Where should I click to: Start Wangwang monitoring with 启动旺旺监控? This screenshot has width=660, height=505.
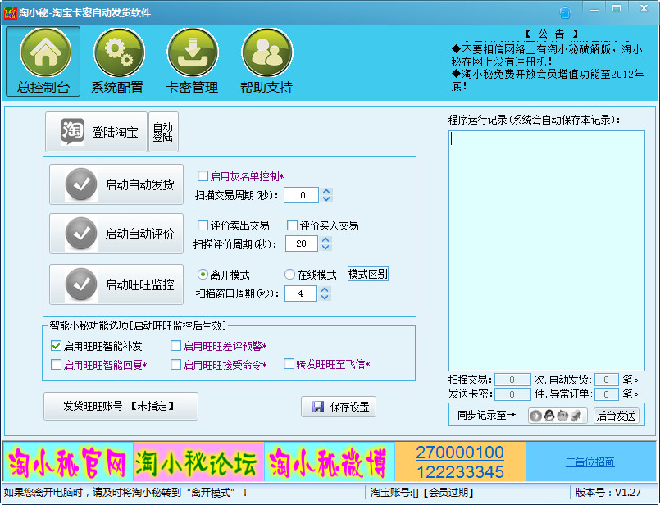116,284
